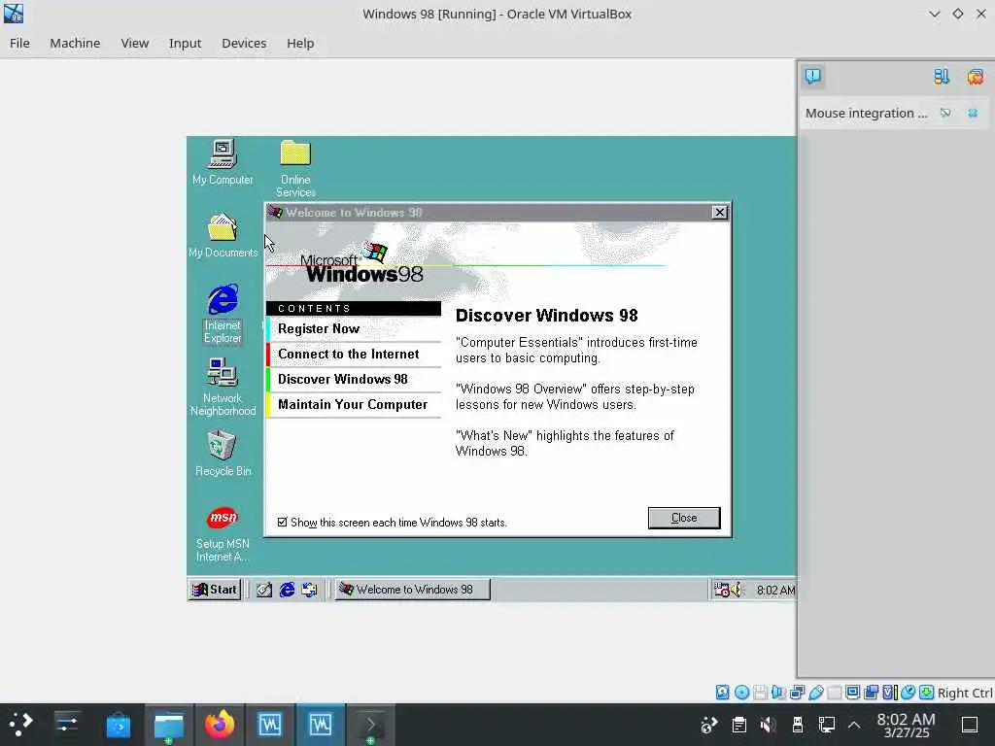The width and height of the screenshot is (995, 746).
Task: Click the Close button in Welcome dialog
Action: click(684, 518)
